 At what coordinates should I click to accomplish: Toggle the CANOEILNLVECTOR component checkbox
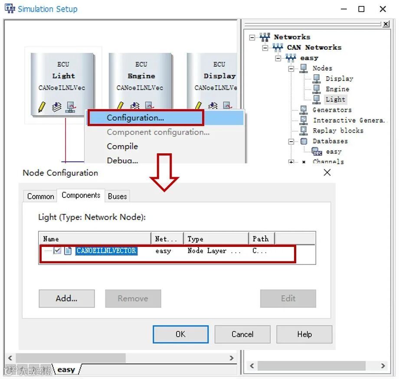[x=57, y=251]
